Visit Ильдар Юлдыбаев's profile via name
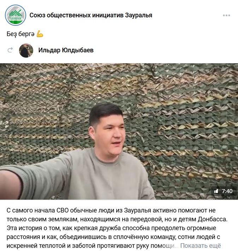Viewport: 238px width, 251px height. tap(66, 50)
